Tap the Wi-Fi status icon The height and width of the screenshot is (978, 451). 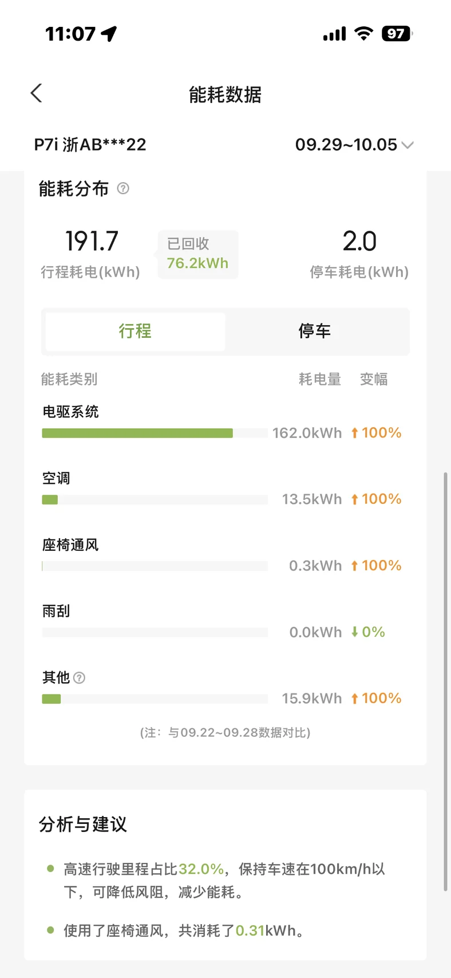point(363,34)
